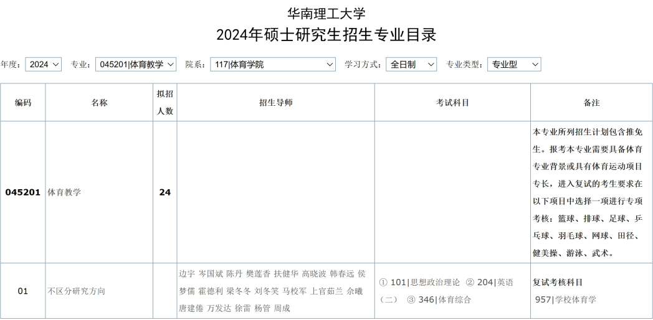Click the code cell 045201

click(x=23, y=192)
